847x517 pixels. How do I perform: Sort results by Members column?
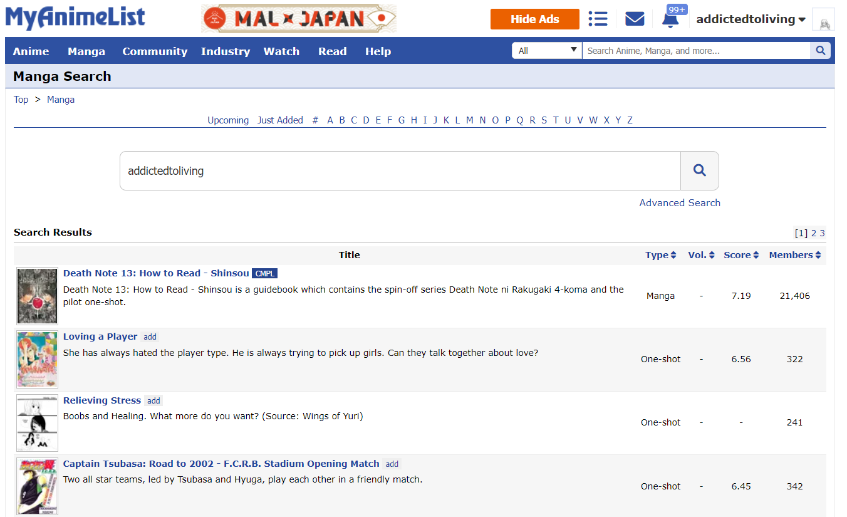pyautogui.click(x=794, y=255)
